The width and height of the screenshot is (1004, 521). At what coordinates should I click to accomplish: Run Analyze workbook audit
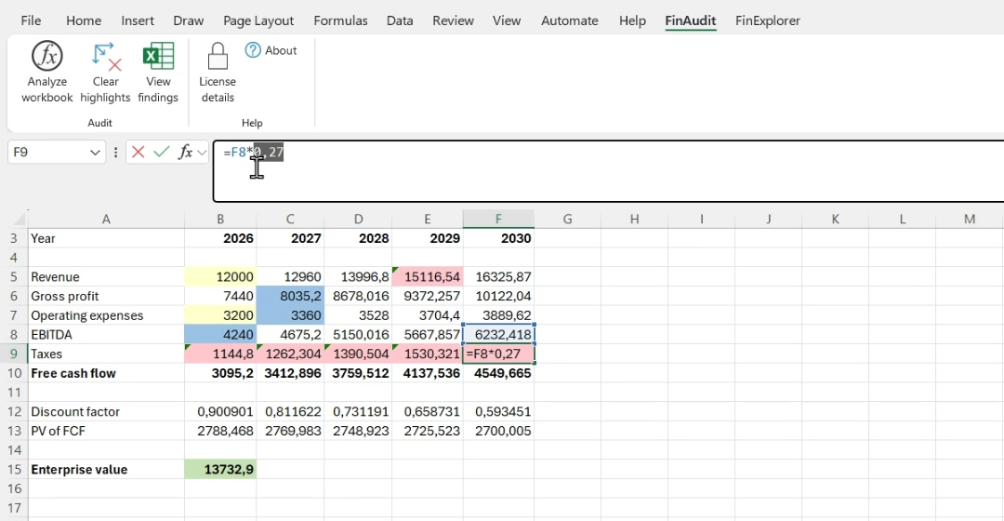point(46,72)
